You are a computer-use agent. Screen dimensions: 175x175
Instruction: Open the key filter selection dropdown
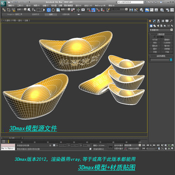(133, 145)
